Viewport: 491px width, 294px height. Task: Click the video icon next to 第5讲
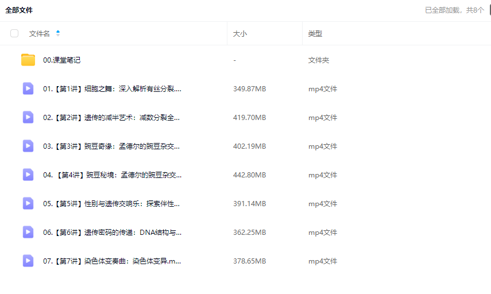coord(28,203)
